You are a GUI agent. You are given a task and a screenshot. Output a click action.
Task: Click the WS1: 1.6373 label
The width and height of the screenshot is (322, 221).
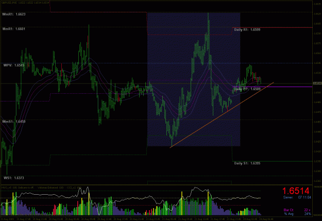pyautogui.click(x=14, y=178)
